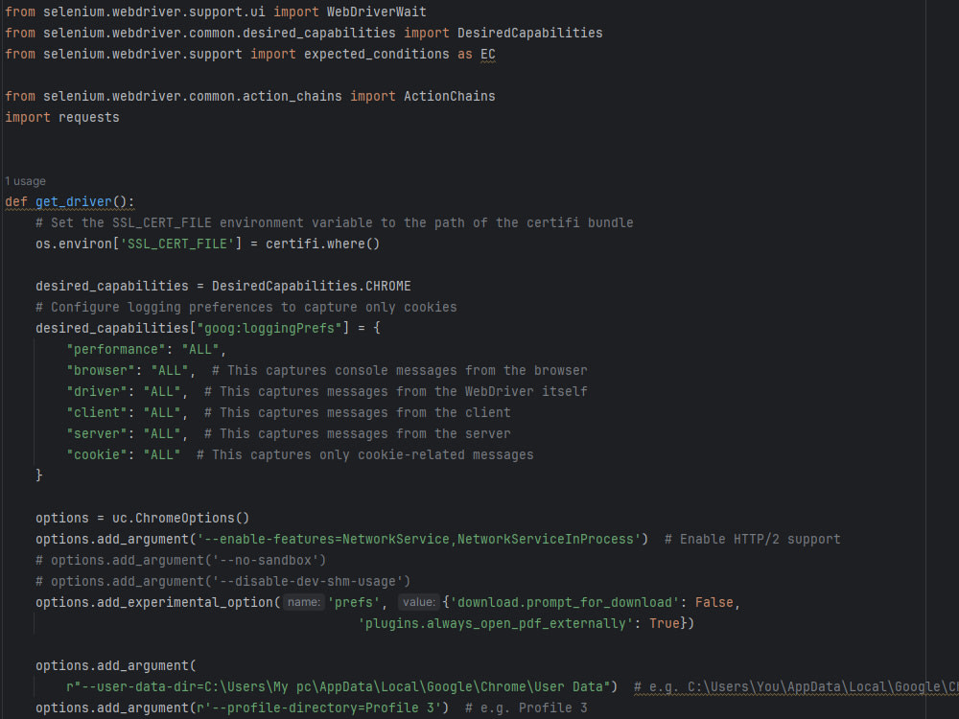Click the "client" key in the dict
959x719 pixels.
point(97,412)
